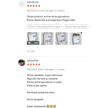
Task: Select the Ótima Velocidade de Entrega tag
Action: point(44,27)
